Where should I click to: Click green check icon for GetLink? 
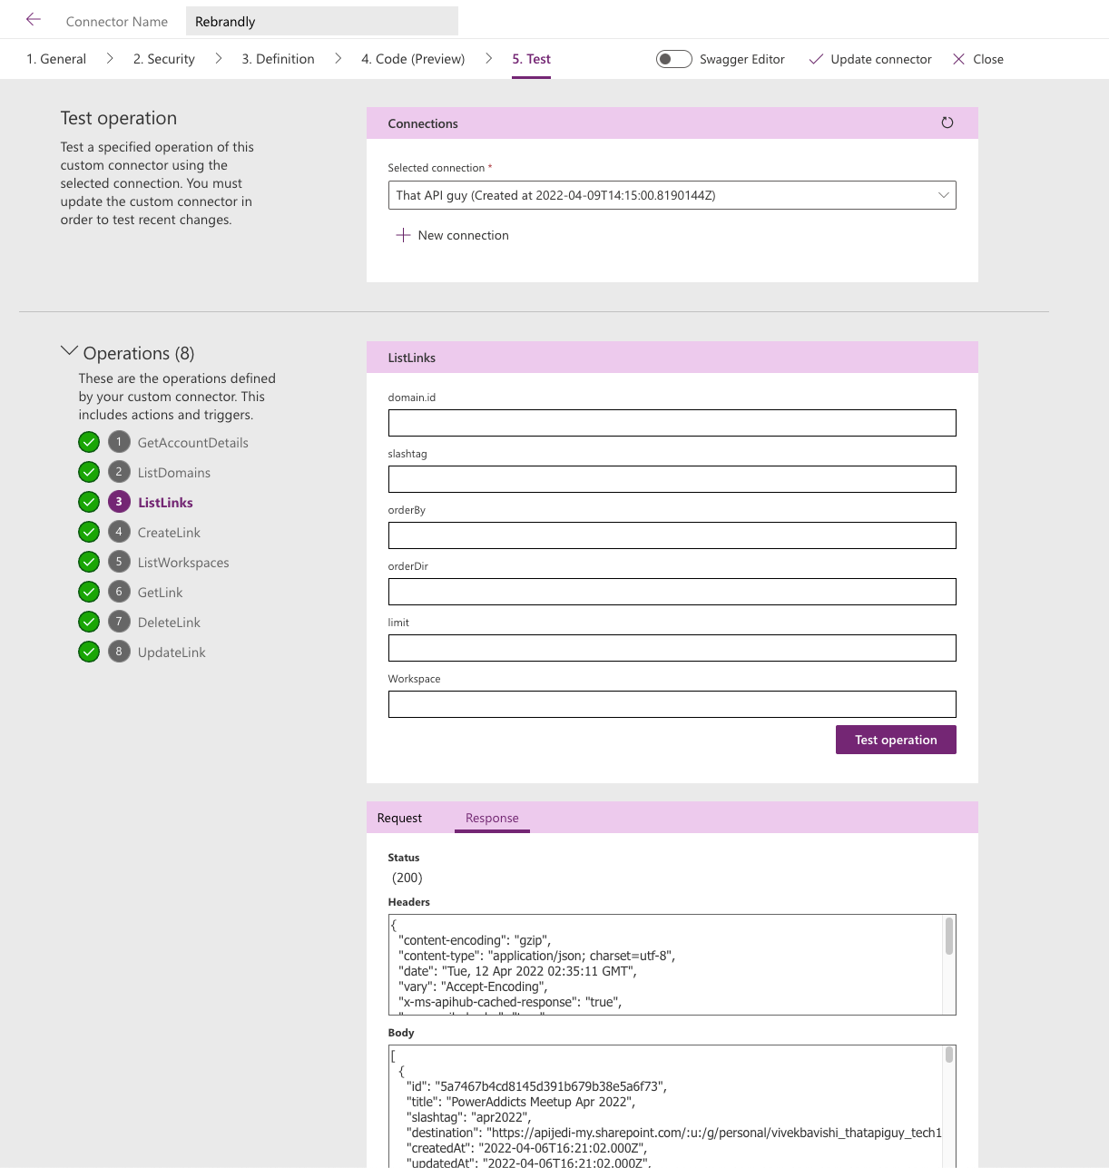point(89,592)
